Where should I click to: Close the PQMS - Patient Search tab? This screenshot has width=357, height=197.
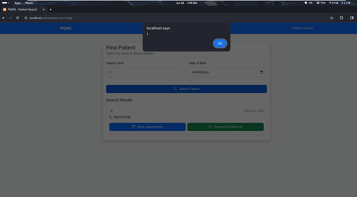(x=44, y=10)
